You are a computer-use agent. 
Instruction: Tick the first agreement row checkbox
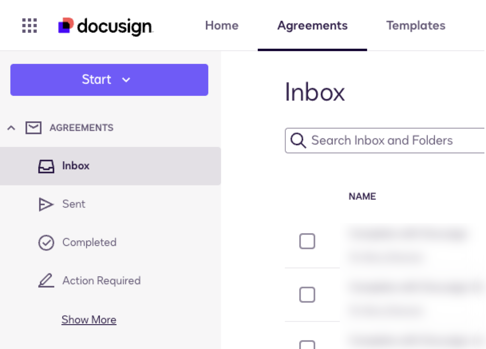tap(307, 241)
